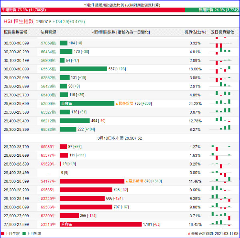Screen dimensions: 240x238
Task: Click the red bar showing 870 [+519]
Action: point(92,181)
